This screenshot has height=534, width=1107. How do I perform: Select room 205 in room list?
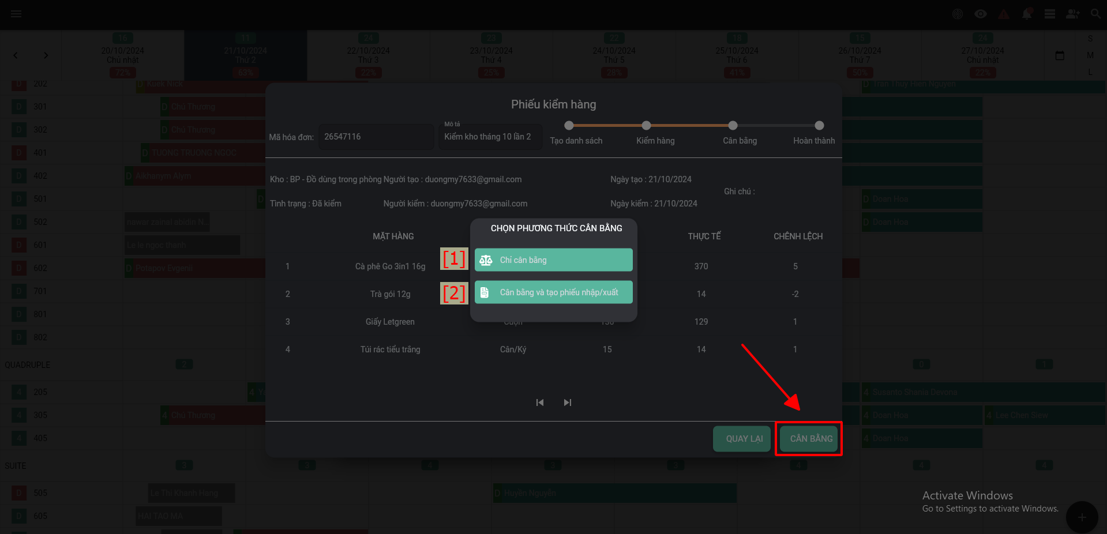tap(40, 392)
